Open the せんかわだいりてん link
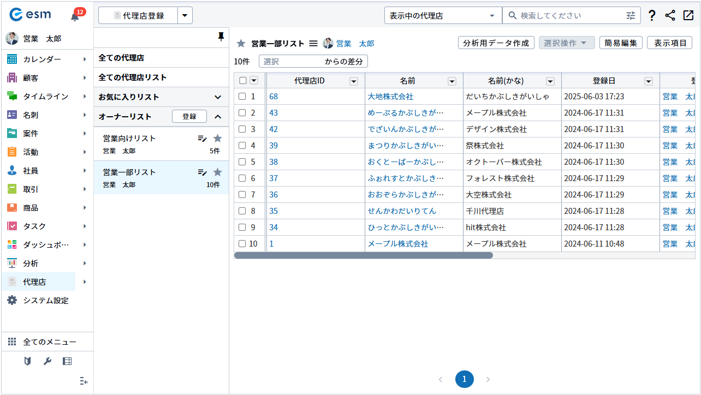701x395 pixels. coord(402,211)
